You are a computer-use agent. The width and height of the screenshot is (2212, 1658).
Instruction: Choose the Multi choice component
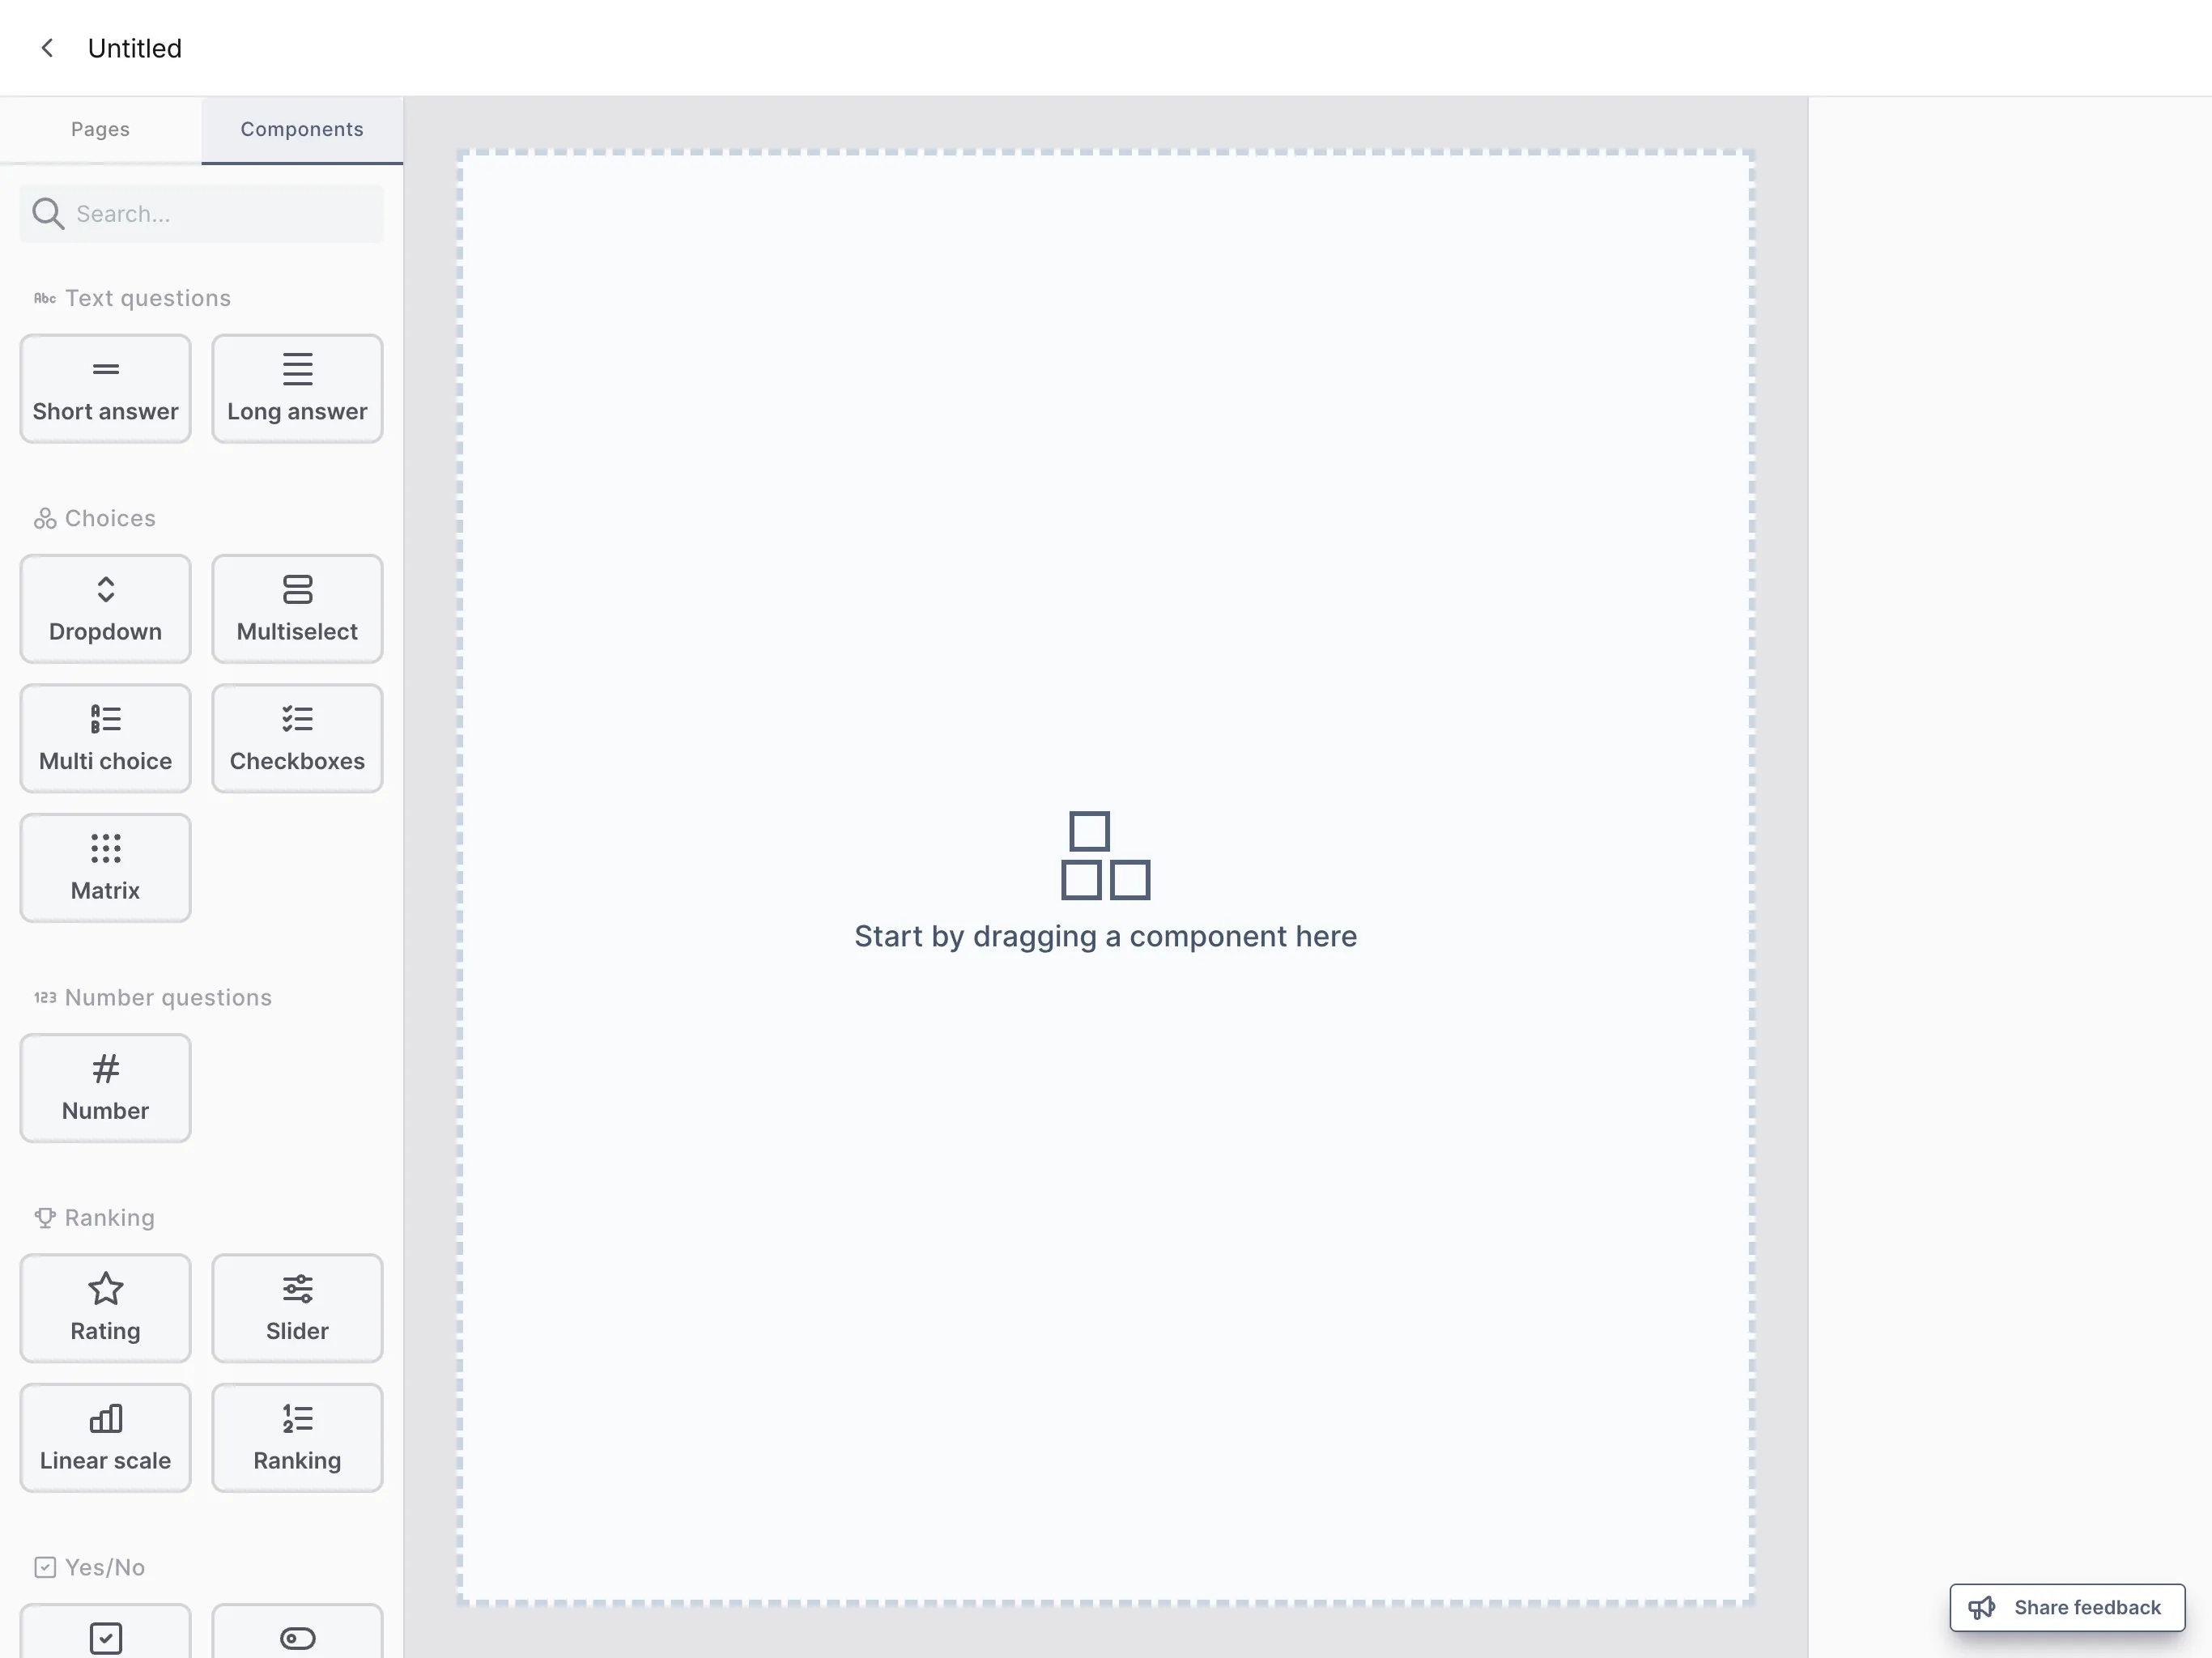105,739
